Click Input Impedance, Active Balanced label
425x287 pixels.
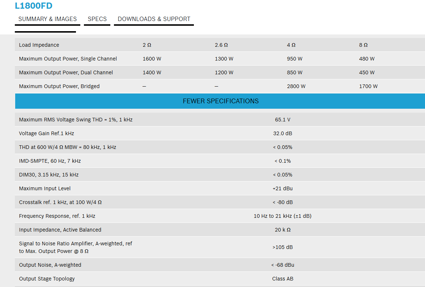click(60, 230)
